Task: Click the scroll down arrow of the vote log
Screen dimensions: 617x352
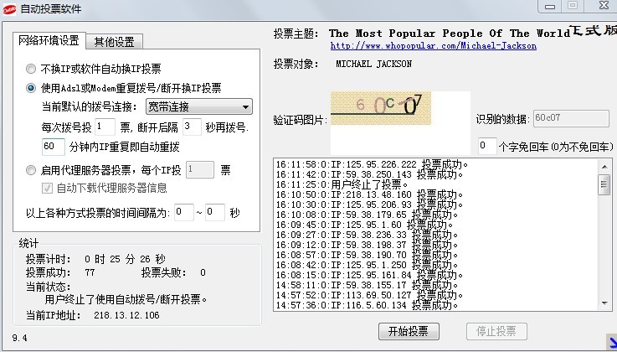Action: (x=604, y=303)
